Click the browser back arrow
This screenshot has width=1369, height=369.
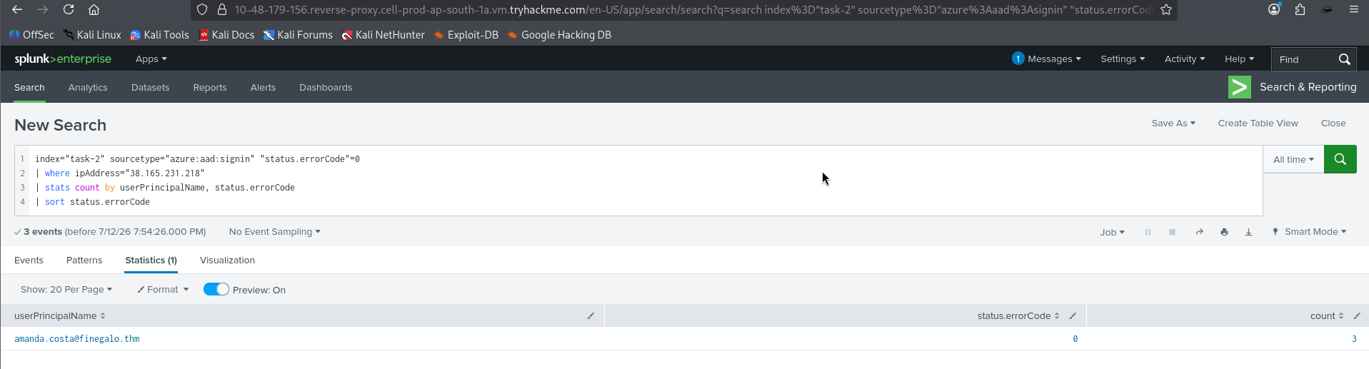point(17,9)
